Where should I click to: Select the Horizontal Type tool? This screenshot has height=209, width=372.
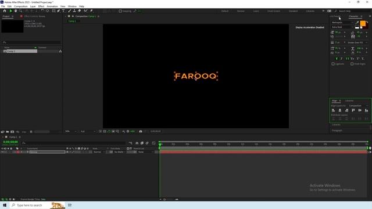click(x=63, y=11)
